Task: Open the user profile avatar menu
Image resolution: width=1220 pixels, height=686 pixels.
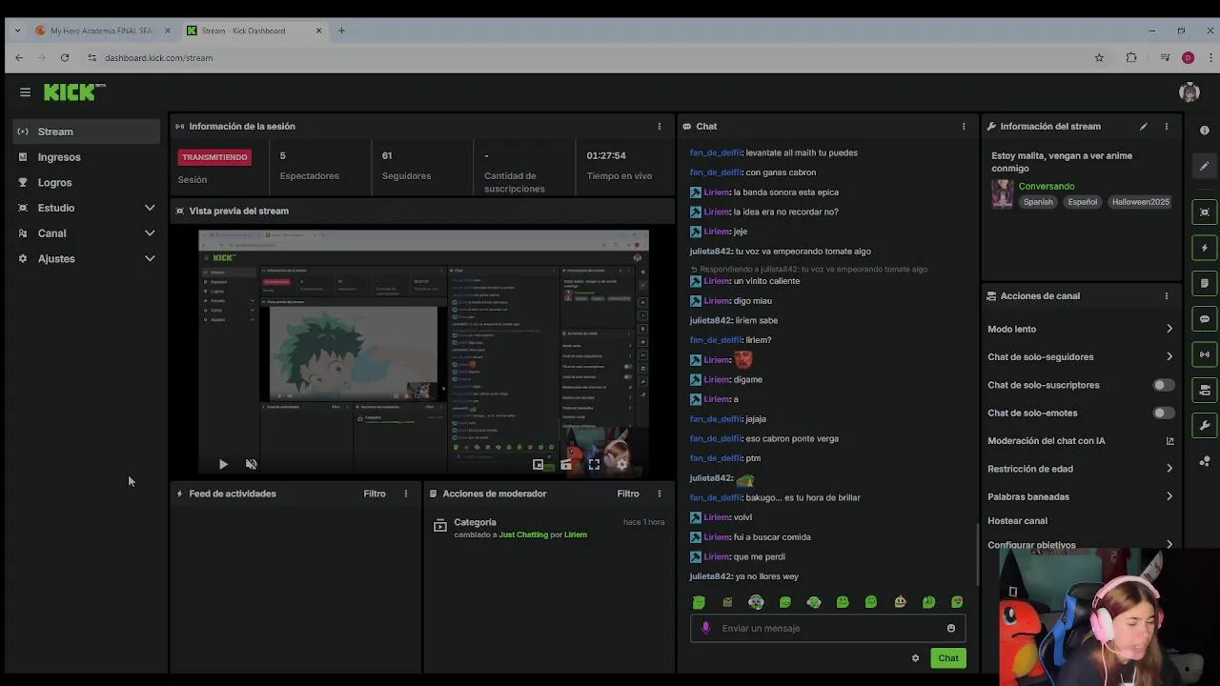Action: pos(1189,92)
